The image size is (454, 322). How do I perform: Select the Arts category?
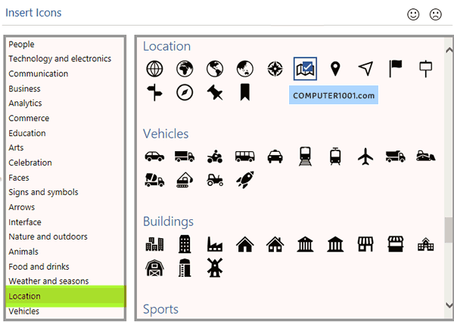[x=16, y=148]
